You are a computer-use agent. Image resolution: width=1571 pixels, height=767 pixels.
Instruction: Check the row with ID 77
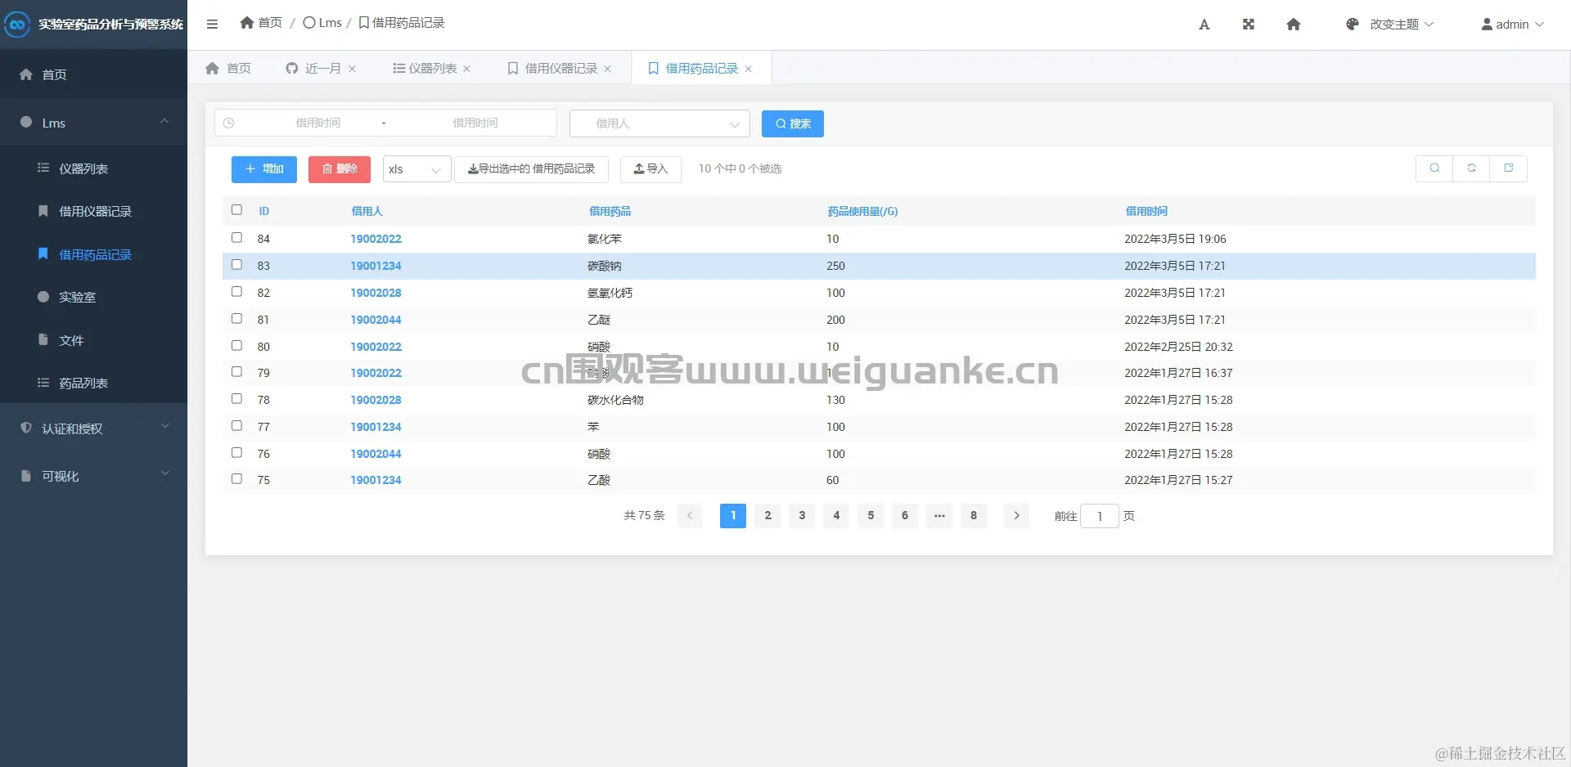(236, 426)
